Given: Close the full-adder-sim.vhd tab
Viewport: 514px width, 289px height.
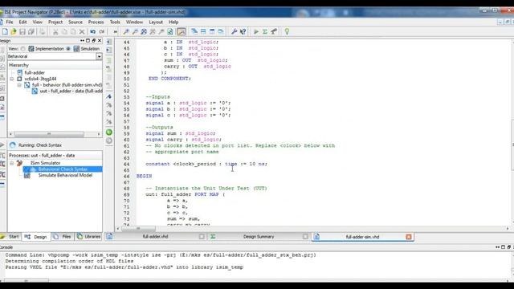Looking at the screenshot, I should 409,237.
